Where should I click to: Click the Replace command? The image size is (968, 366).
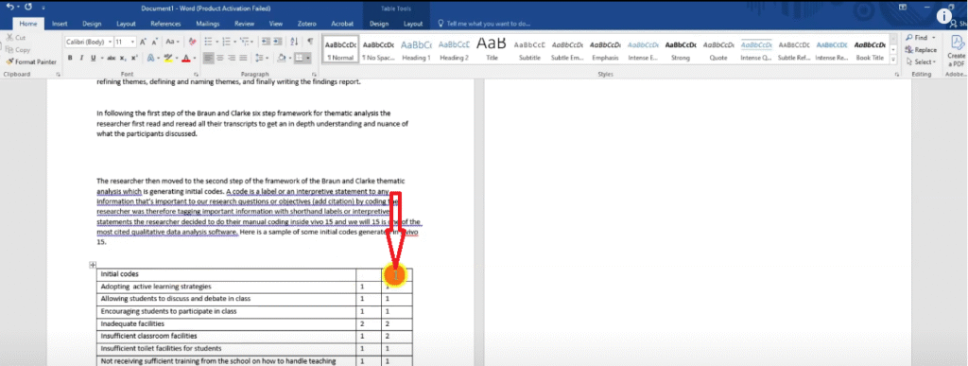[x=921, y=50]
